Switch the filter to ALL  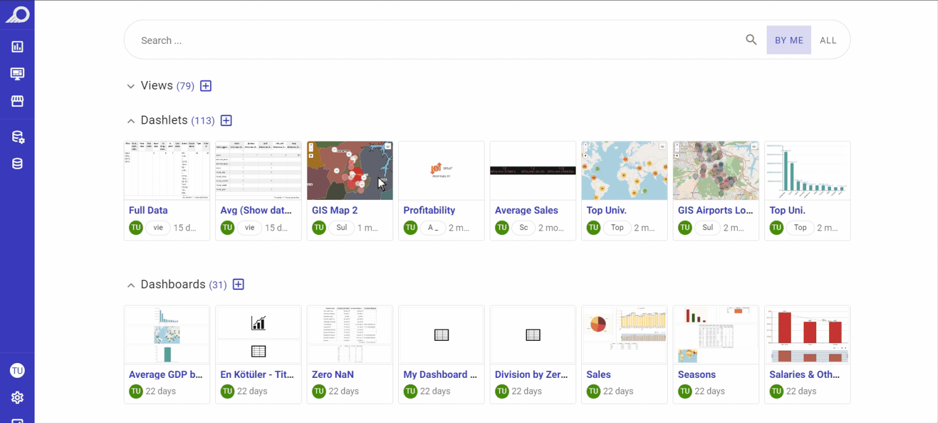click(x=828, y=40)
